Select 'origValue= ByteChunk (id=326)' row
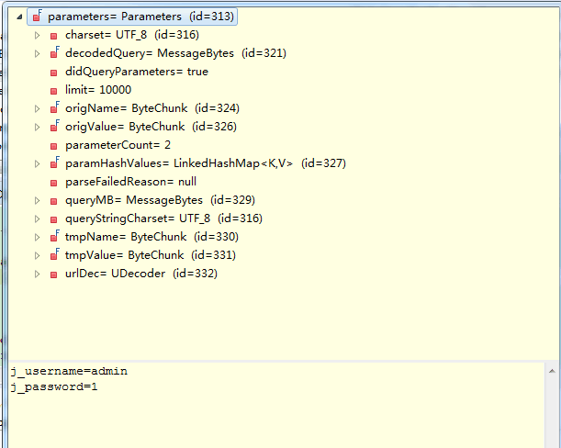561x448 pixels. tap(151, 127)
